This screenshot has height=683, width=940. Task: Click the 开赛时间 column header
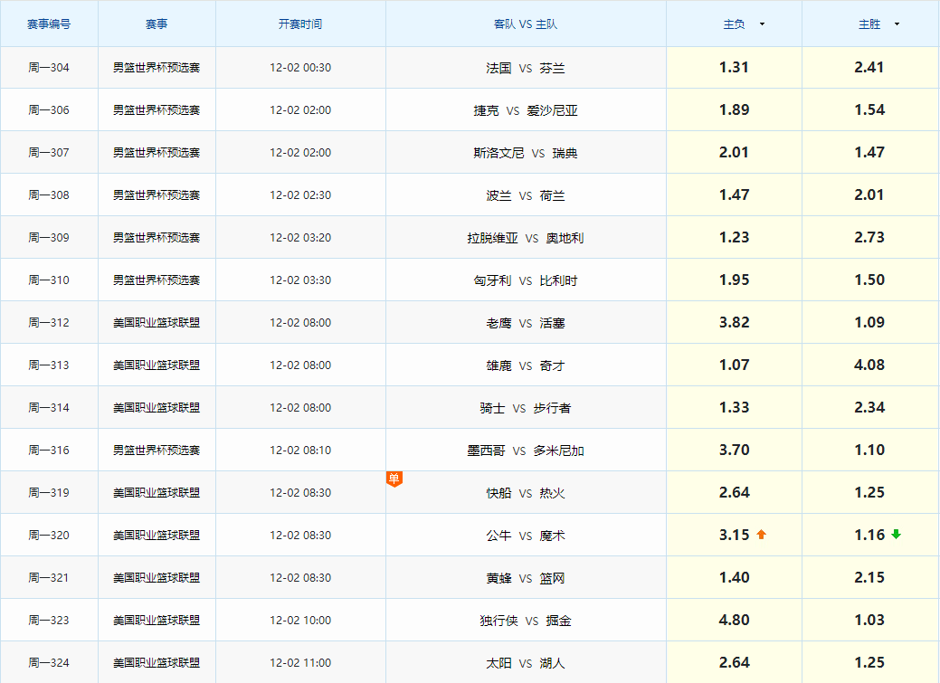(300, 24)
